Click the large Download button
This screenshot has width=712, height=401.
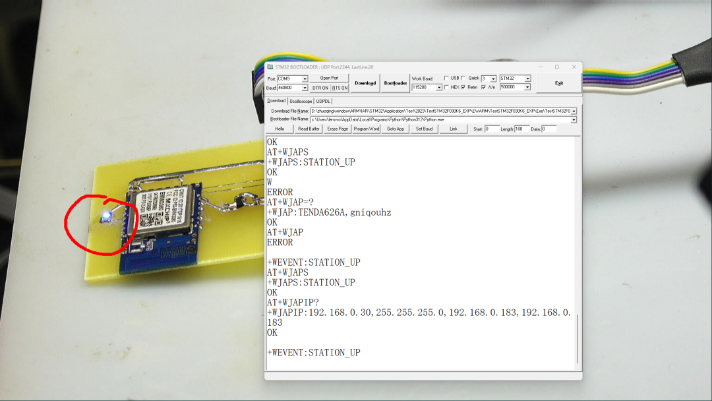click(365, 83)
